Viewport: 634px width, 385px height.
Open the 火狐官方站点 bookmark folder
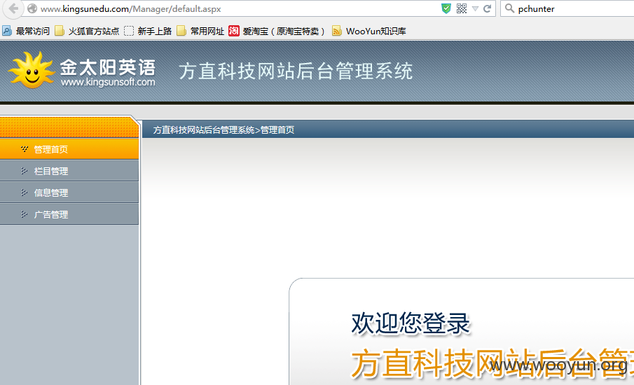(87, 31)
